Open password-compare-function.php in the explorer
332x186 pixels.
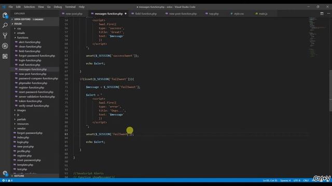pos(35,79)
